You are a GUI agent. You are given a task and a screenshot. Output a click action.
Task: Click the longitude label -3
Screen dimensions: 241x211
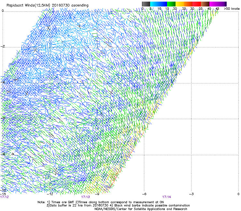[x=191, y=194]
